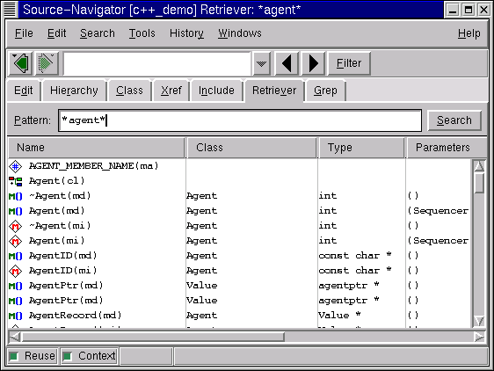Screen dimensions: 494x371
Task: Select the Agent(cl) class icon
Action: (16, 181)
